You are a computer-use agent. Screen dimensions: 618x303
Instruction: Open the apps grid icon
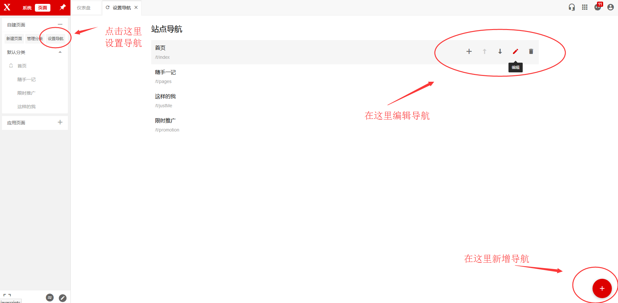pos(584,7)
